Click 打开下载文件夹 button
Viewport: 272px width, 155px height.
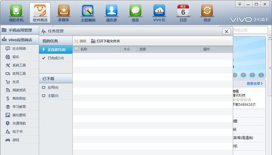[105, 41]
